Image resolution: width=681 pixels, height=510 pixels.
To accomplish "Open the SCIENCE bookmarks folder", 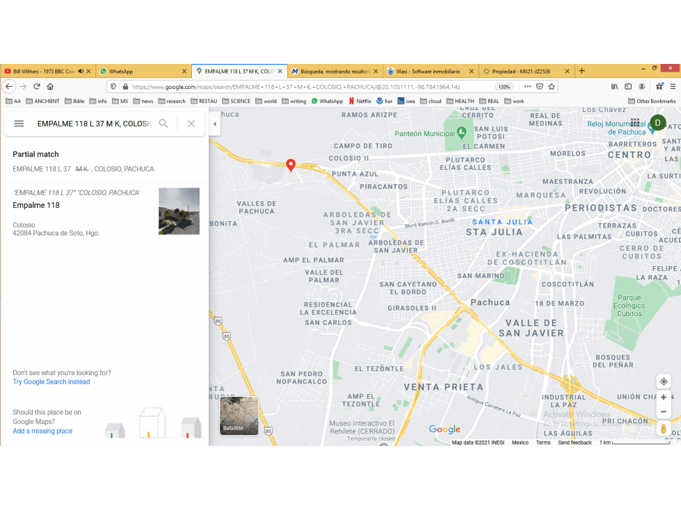I will 236,101.
